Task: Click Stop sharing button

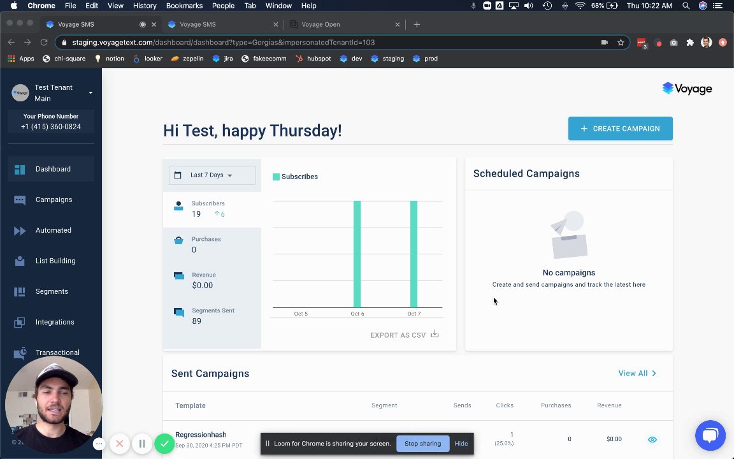Action: tap(422, 444)
